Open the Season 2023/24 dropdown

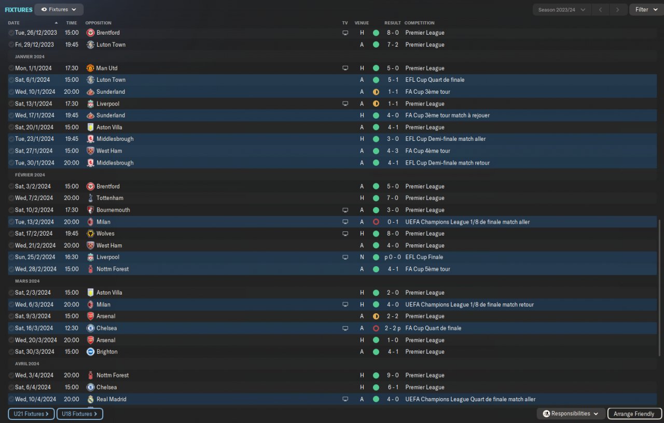pos(562,9)
